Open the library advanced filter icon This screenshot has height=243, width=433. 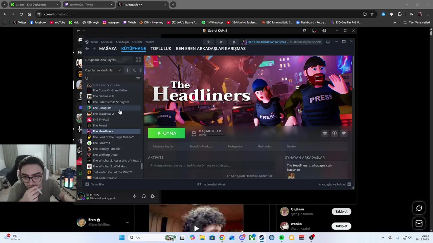click(138, 79)
